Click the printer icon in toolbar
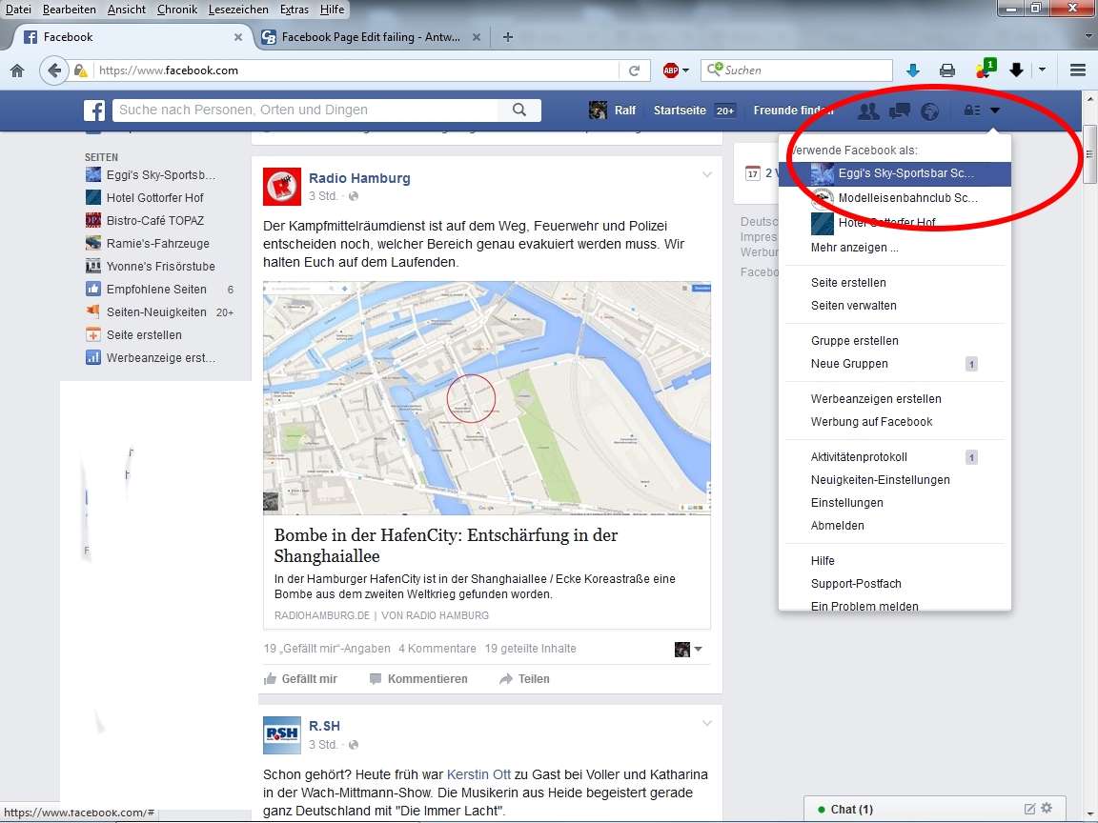This screenshot has height=823, width=1098. [946, 70]
